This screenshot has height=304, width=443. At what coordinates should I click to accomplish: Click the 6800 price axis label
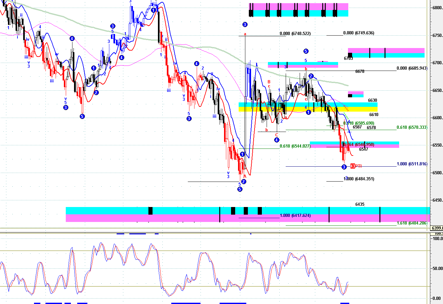[437, 8]
